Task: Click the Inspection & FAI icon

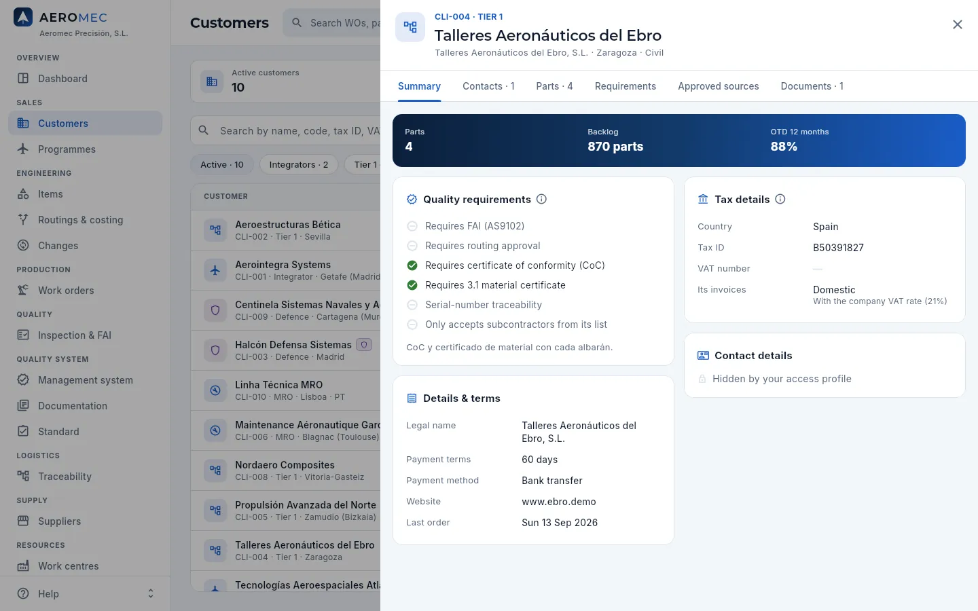Action: click(x=23, y=335)
